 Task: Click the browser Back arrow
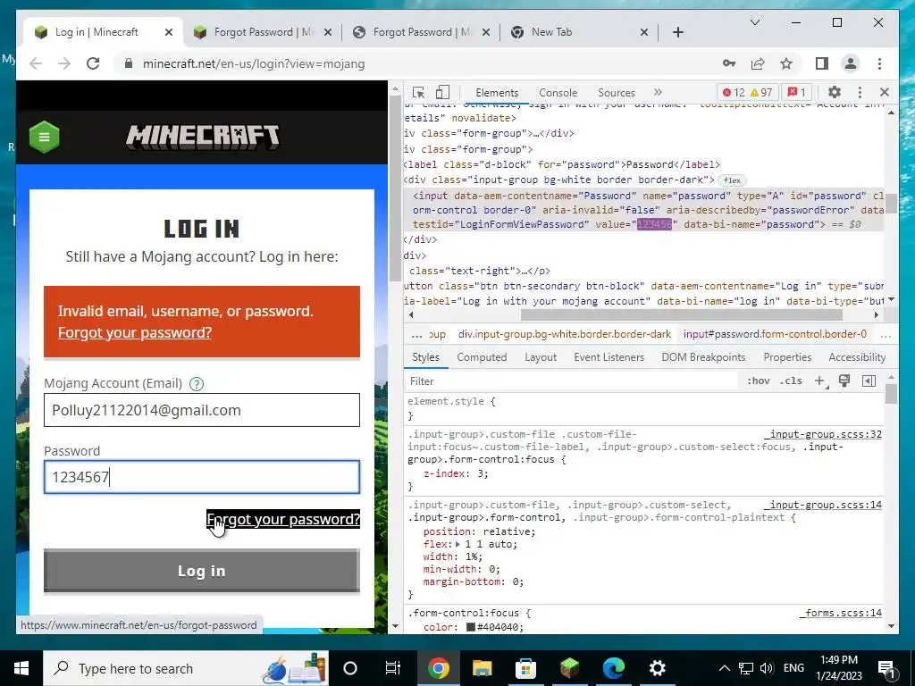point(36,63)
